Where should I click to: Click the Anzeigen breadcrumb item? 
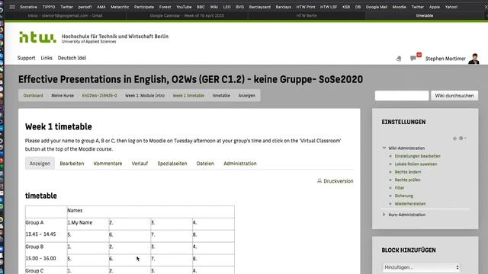click(247, 96)
